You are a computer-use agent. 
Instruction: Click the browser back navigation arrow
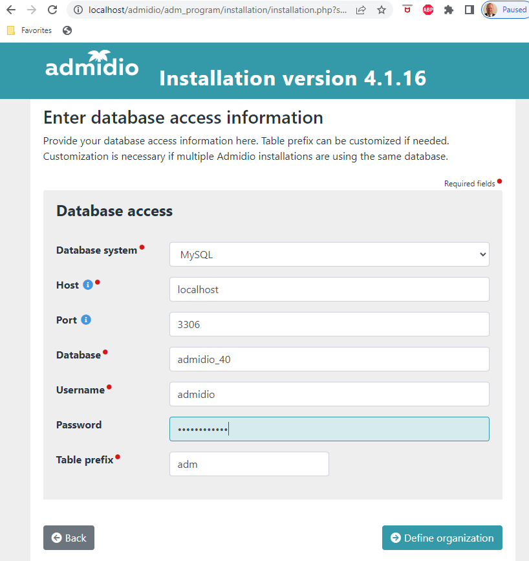tap(10, 9)
